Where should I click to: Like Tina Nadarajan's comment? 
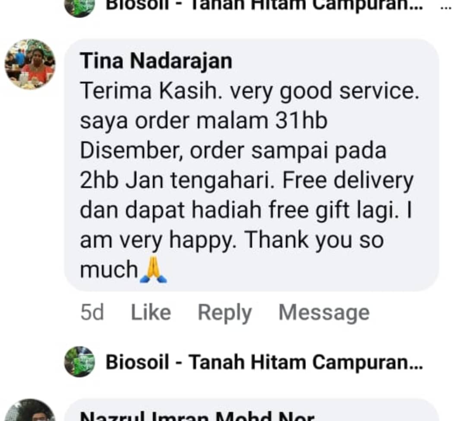coord(151,313)
